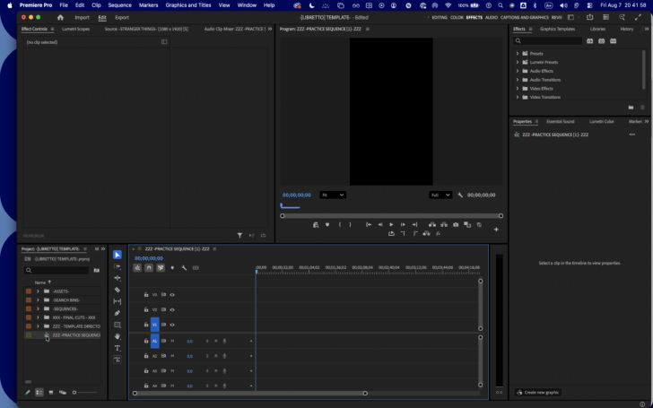The image size is (653, 408).
Task: Open the Export workspace
Action: [122, 18]
